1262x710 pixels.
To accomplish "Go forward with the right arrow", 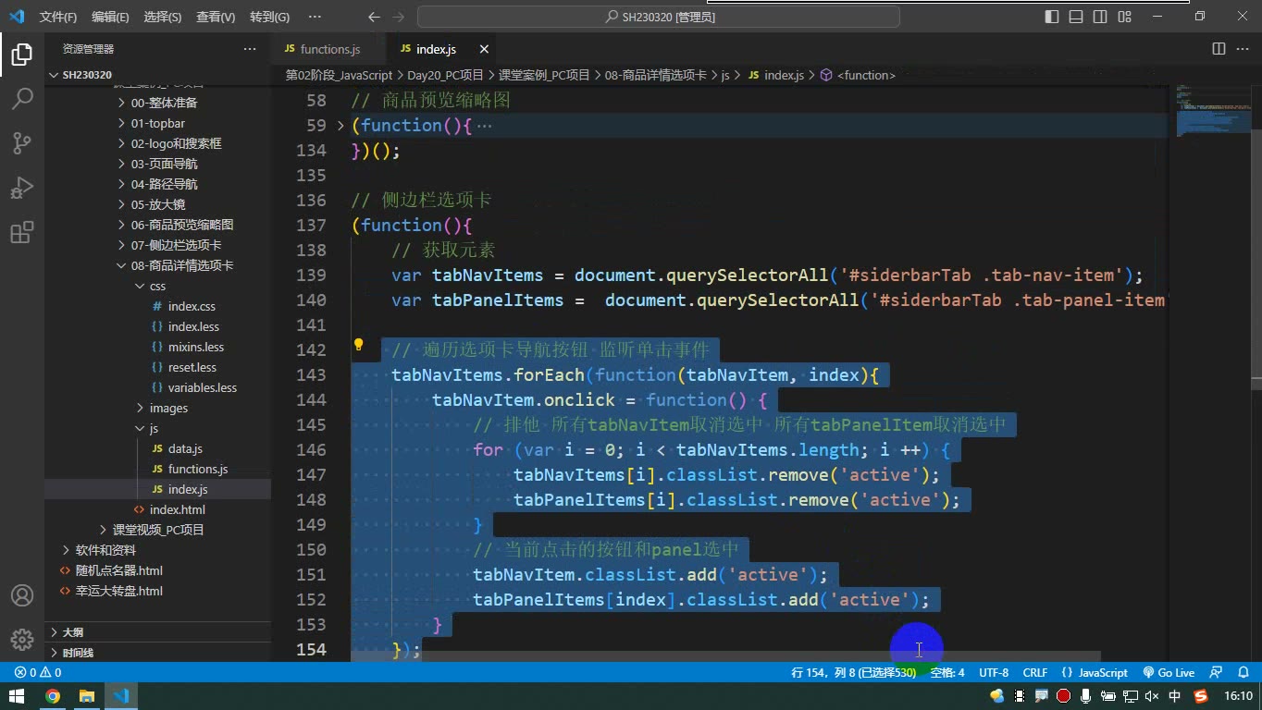I will 400,17.
